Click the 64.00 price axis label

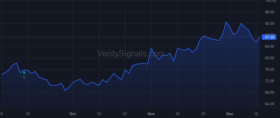tap(270, 104)
